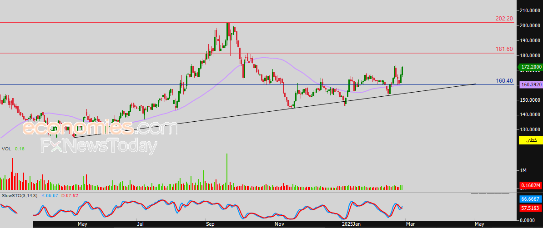Select the 202.20 resistance level label
This screenshot has width=543, height=228.
504,18
